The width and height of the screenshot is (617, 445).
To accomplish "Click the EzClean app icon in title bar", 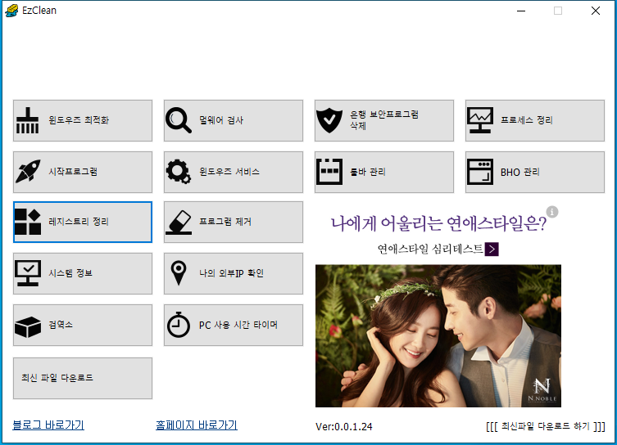I will point(11,10).
